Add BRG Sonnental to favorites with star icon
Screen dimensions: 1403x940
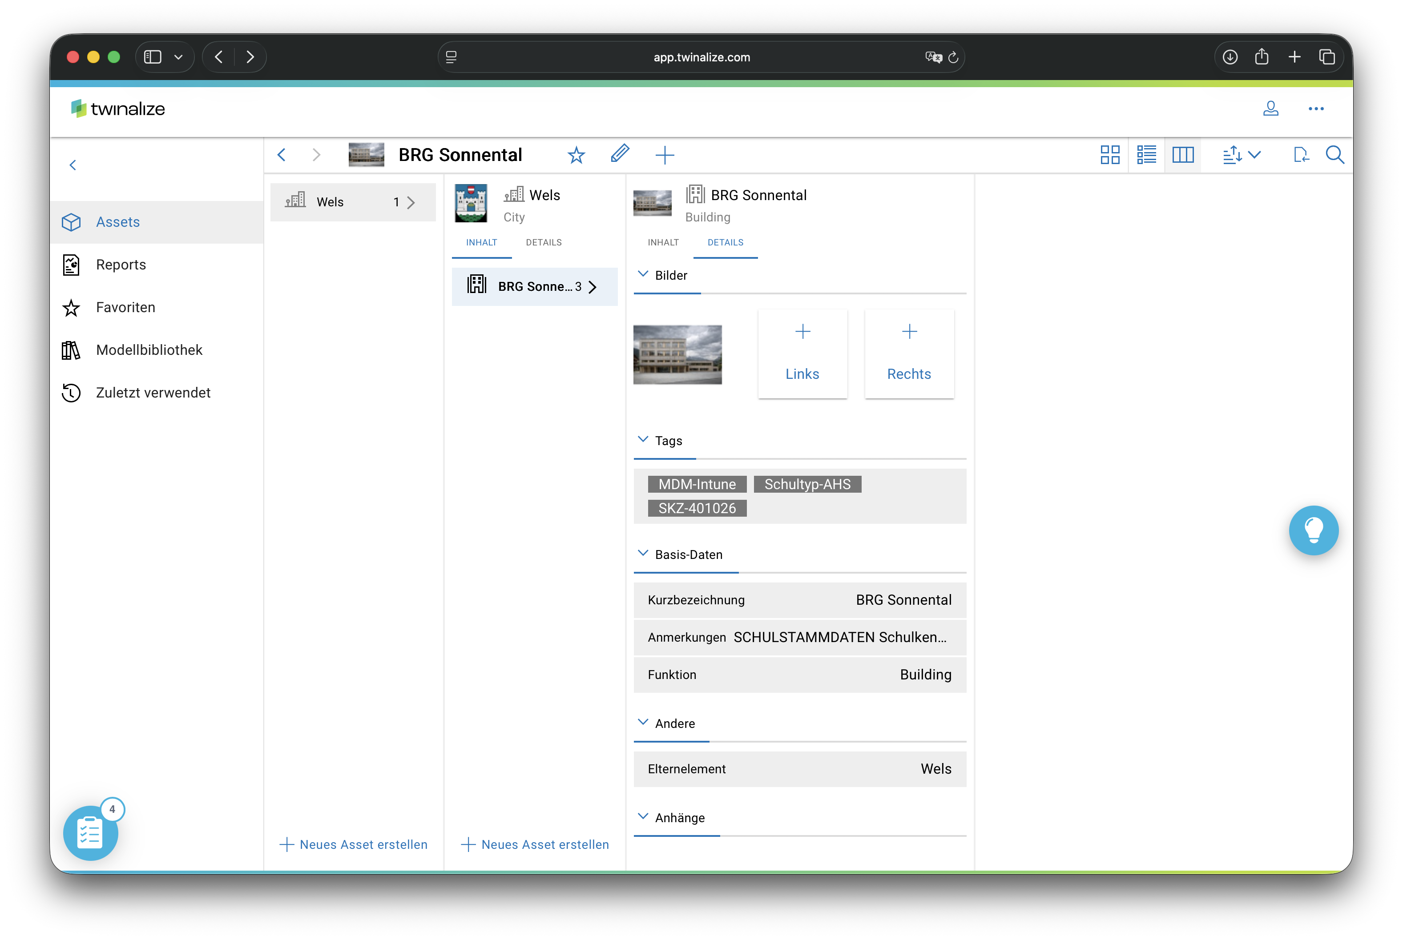576,155
